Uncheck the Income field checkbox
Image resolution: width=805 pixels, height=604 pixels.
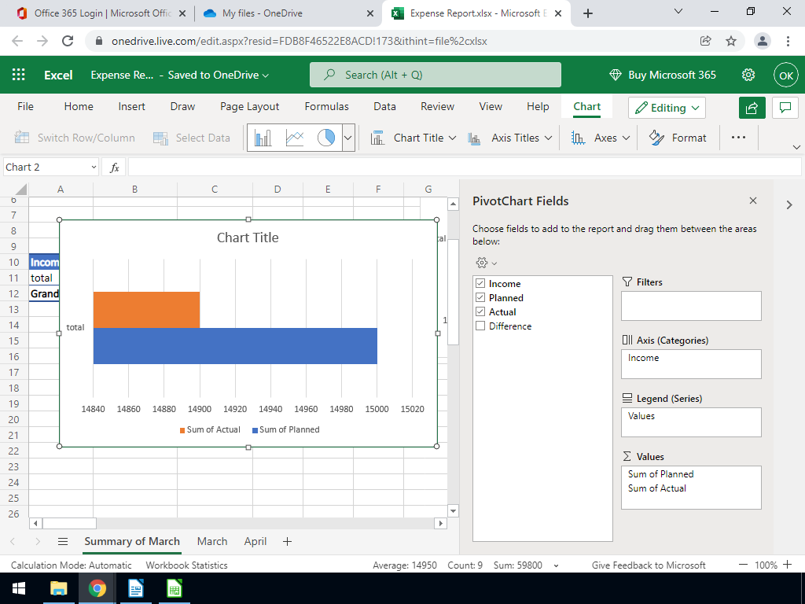coord(480,284)
